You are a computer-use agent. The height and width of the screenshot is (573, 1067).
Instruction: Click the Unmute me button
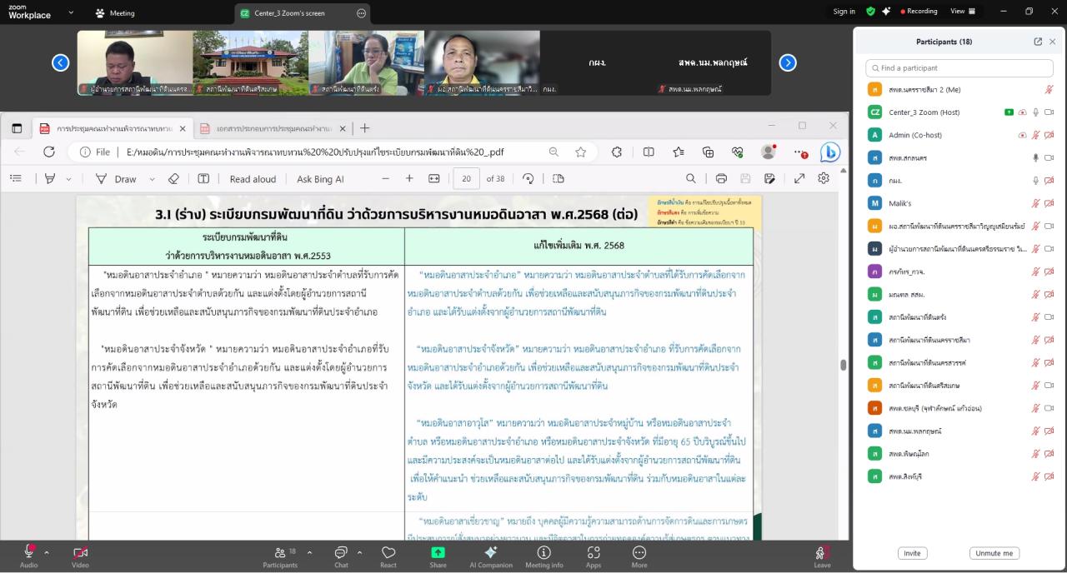994,553
